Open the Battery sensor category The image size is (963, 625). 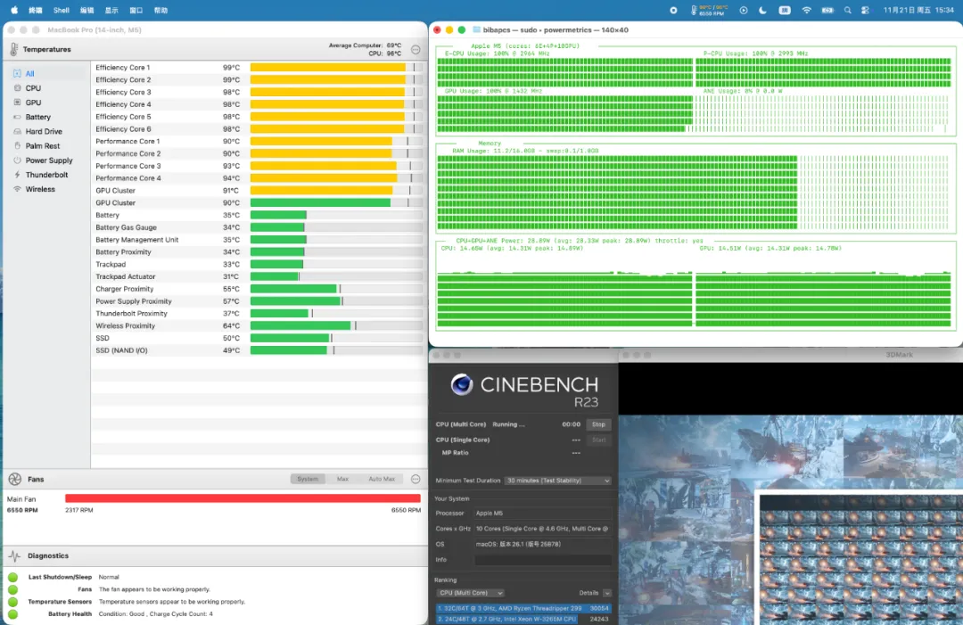pos(38,117)
